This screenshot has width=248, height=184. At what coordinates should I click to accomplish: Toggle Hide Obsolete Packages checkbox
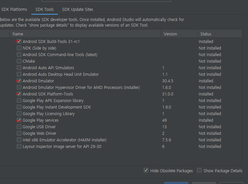pyautogui.click(x=146, y=171)
